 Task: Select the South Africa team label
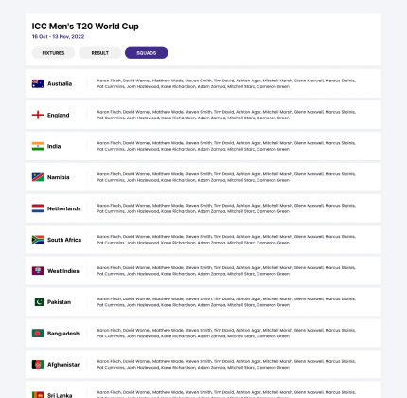point(64,240)
